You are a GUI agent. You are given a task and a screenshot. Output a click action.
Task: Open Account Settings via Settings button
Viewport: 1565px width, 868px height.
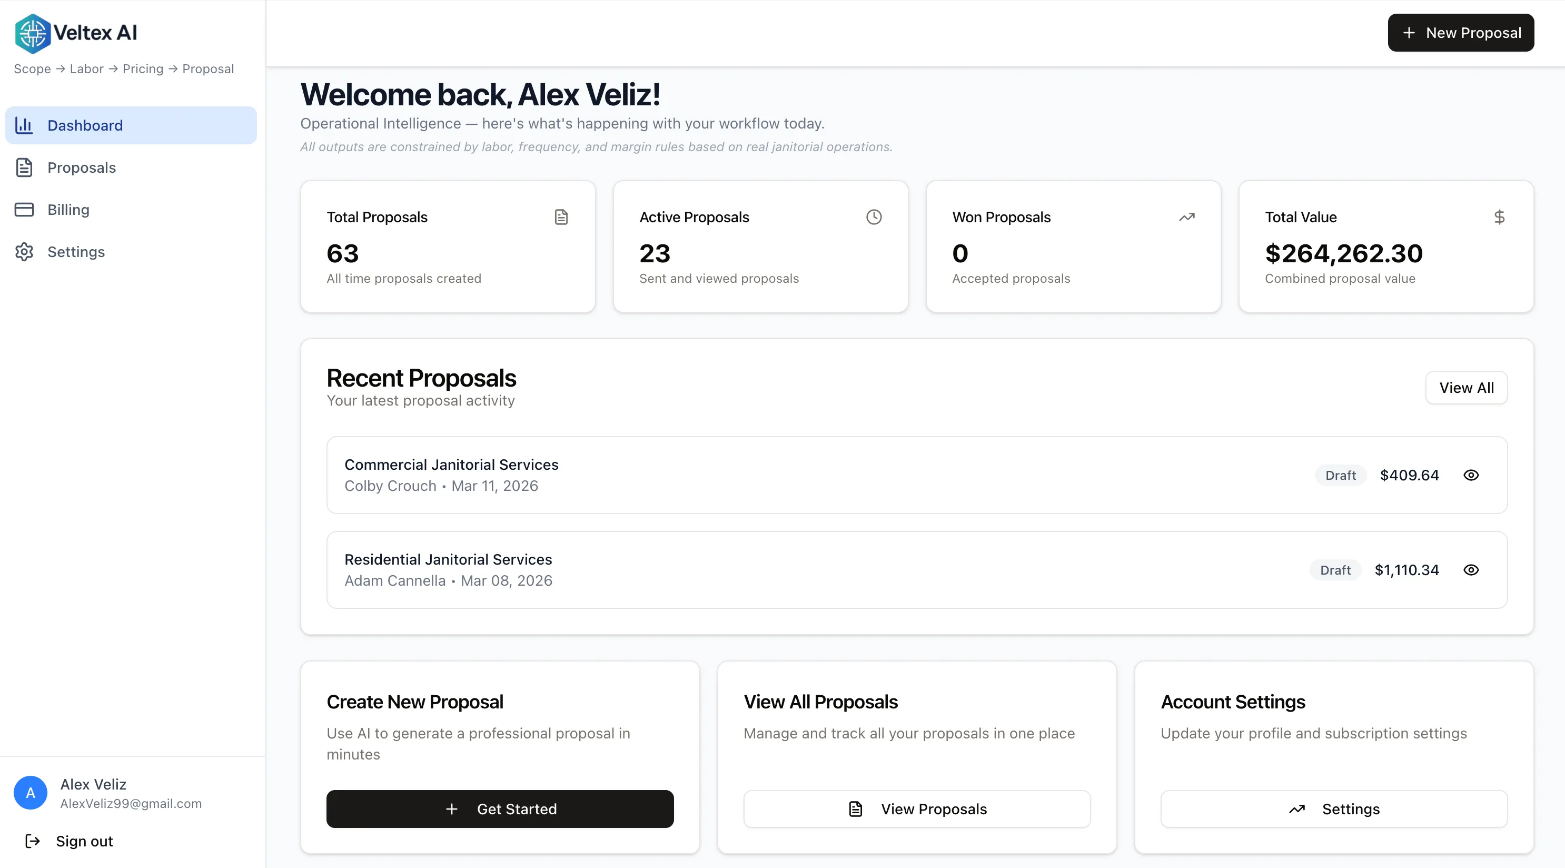pos(1333,809)
